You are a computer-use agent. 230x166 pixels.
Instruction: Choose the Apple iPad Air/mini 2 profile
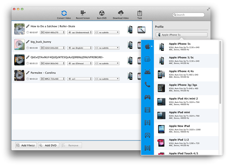coord(186,102)
